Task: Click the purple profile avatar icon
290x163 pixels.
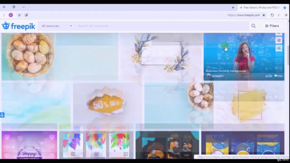Action: [x=11, y=15]
